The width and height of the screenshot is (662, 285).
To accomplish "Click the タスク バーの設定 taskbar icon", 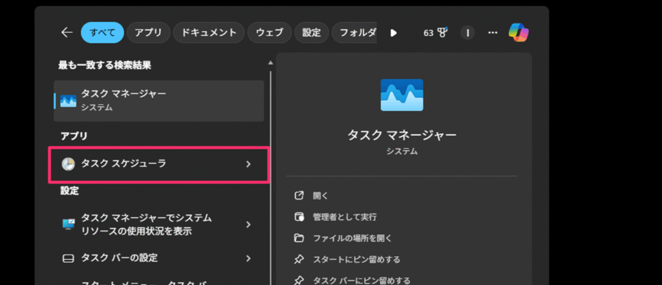I will tap(69, 259).
